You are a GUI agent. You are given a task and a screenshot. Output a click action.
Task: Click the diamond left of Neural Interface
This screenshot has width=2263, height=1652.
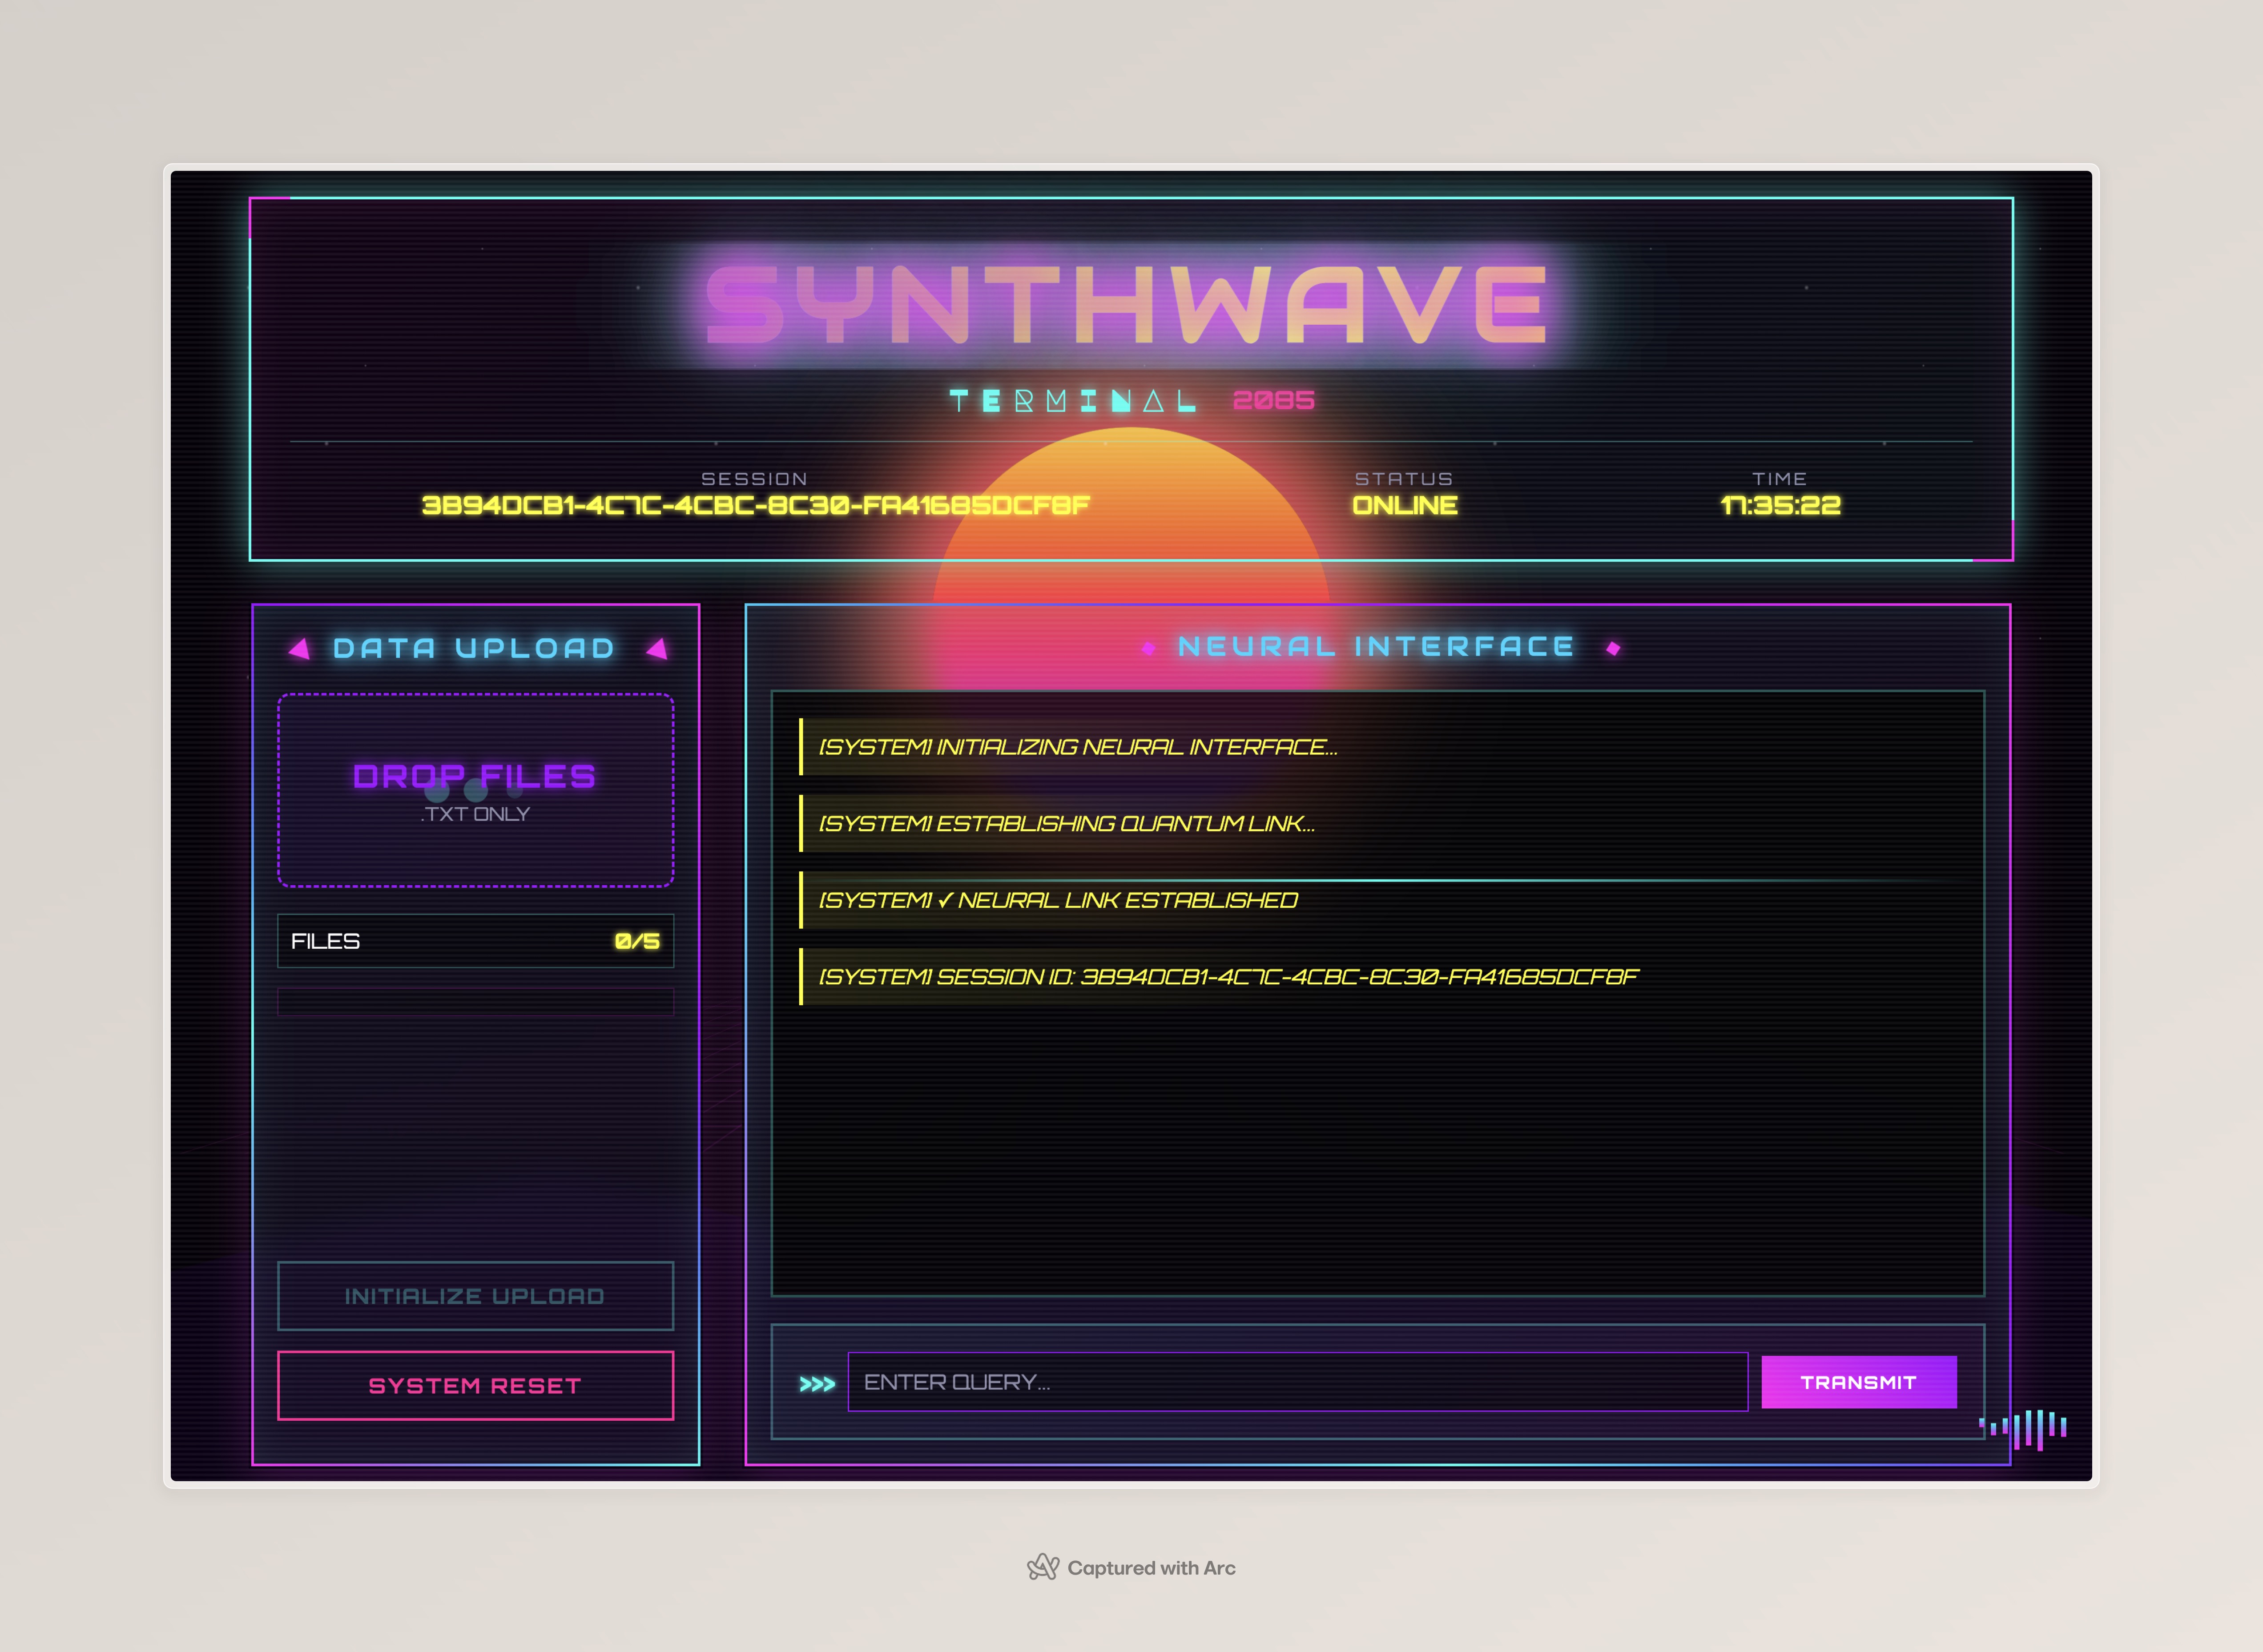pos(1148,648)
